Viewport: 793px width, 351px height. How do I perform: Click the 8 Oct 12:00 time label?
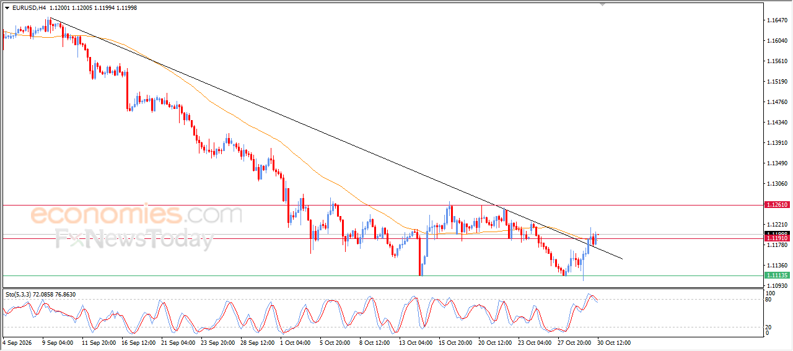point(375,342)
